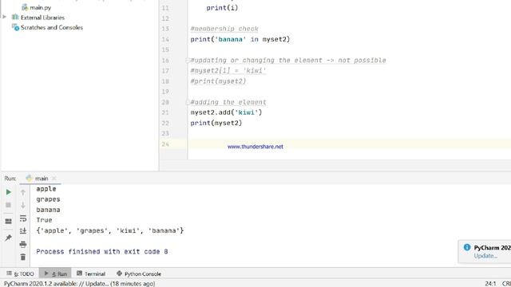Click the Print console output icon

point(23,244)
